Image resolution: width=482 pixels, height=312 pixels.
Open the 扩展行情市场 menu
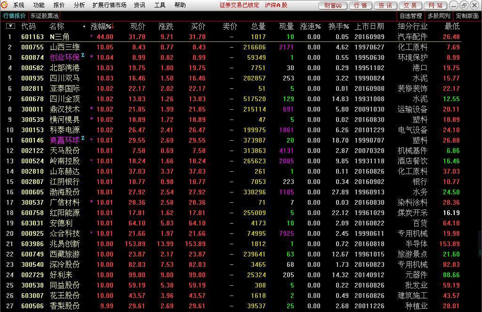pos(109,5)
